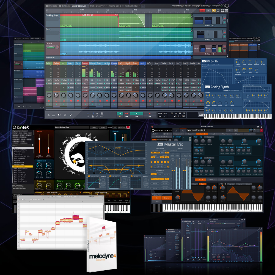Add a sound with the plus in the Sounds panel
Screen dimensions: 275x275
(x=168, y=134)
